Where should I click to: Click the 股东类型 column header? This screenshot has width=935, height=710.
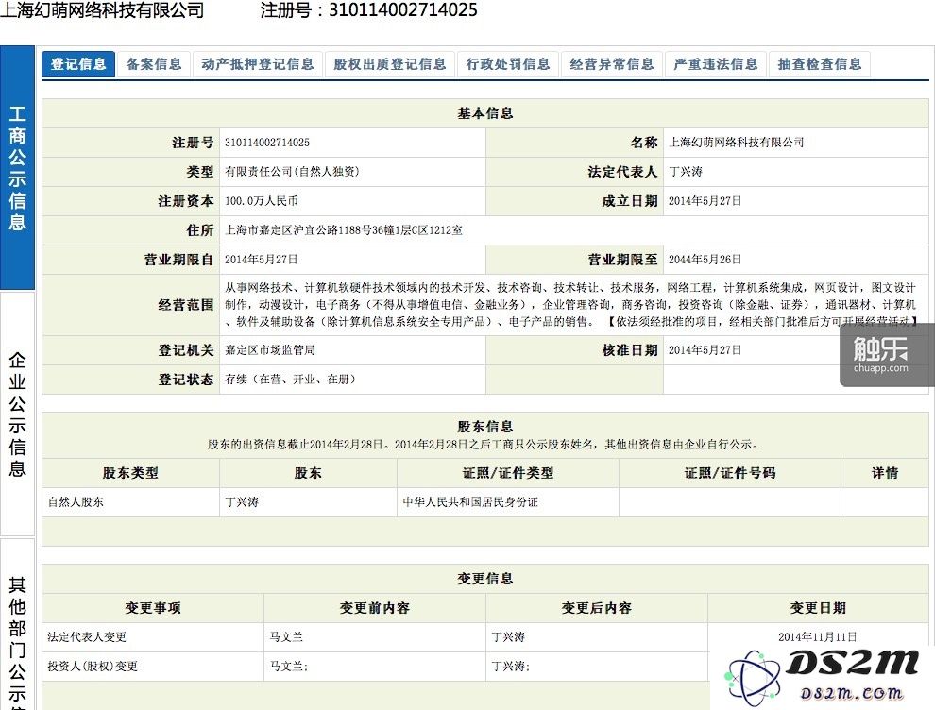pos(130,473)
